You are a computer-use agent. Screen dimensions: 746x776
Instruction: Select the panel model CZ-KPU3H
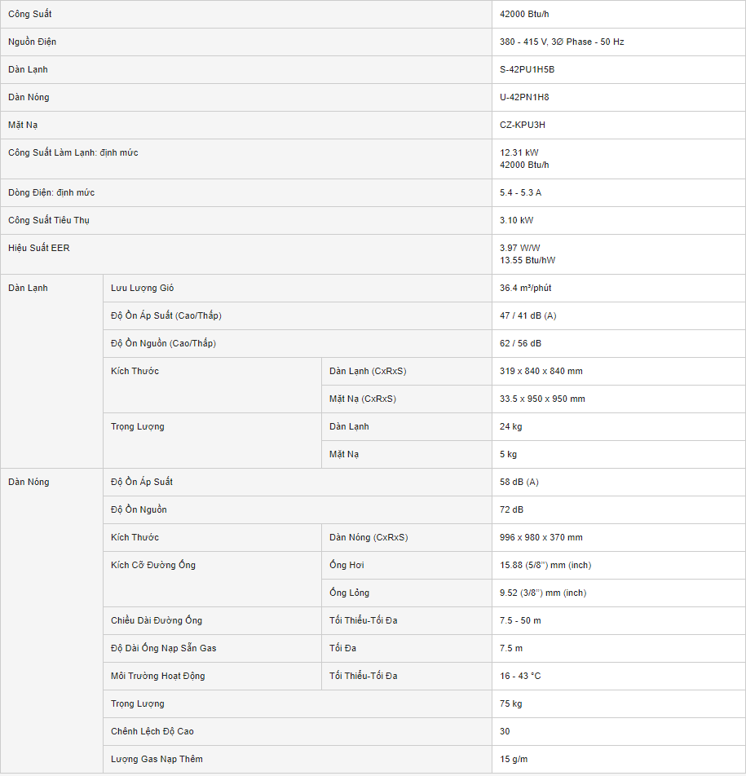(523, 125)
